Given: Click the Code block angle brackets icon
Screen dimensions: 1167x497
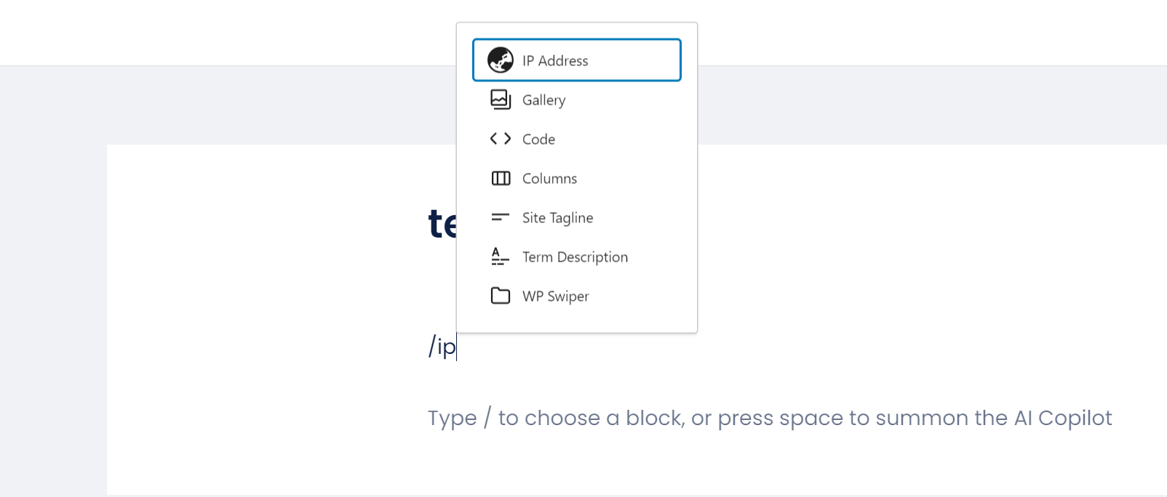Looking at the screenshot, I should 501,139.
